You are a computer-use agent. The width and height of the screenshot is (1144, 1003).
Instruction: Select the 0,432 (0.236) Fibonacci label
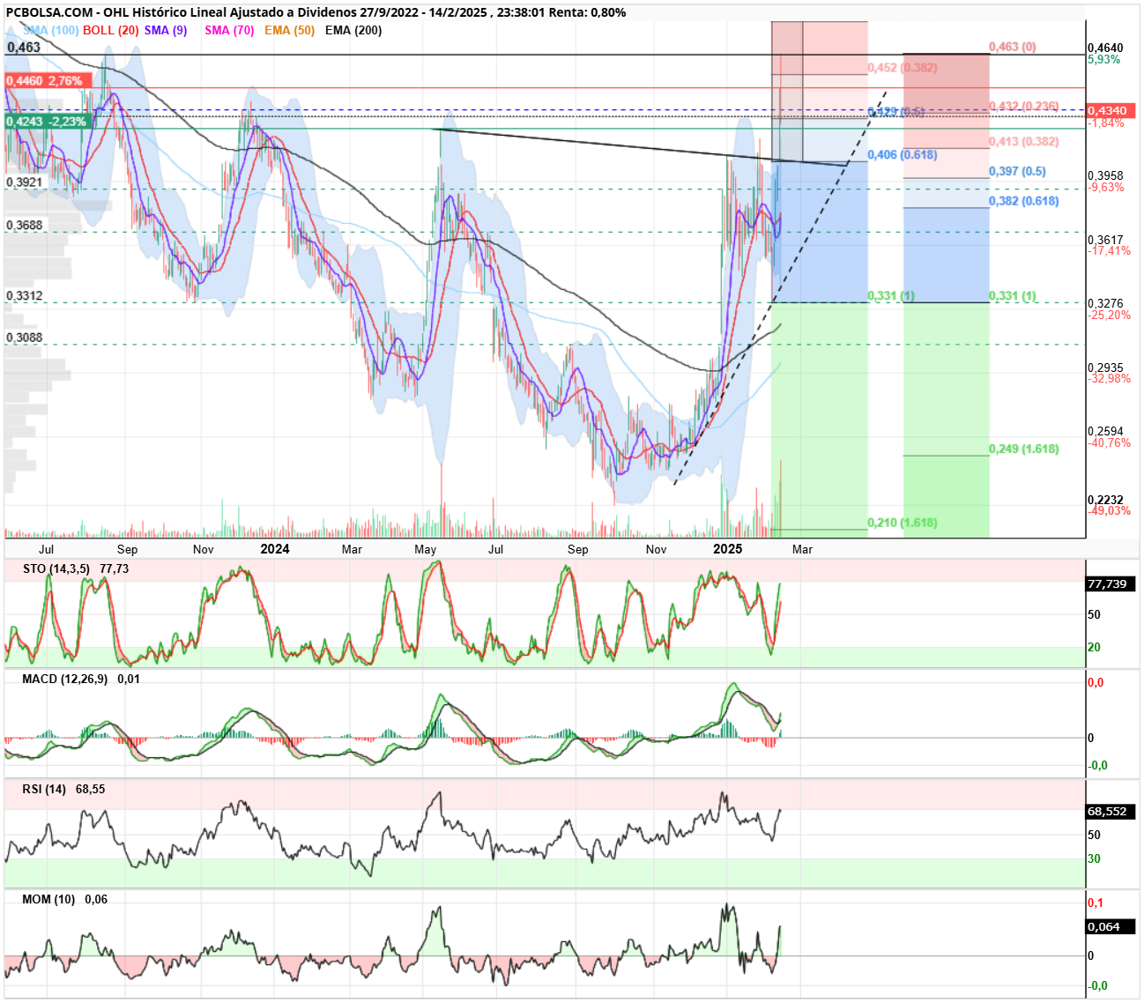pos(1023,107)
